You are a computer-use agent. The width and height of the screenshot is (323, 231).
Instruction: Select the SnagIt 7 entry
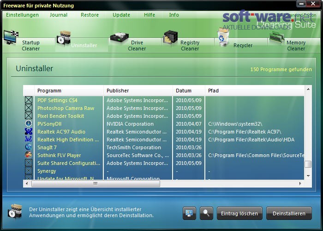pyautogui.click(x=47, y=147)
